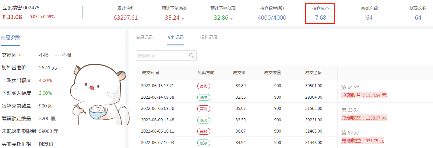Click the 买卖方向 column header
The image size is (433, 148).
coord(206,73)
